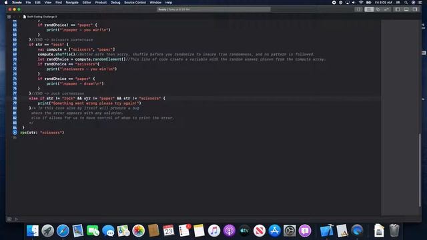Click the editor vertical scrollbar
The height and width of the screenshot is (240, 427).
[x=420, y=170]
